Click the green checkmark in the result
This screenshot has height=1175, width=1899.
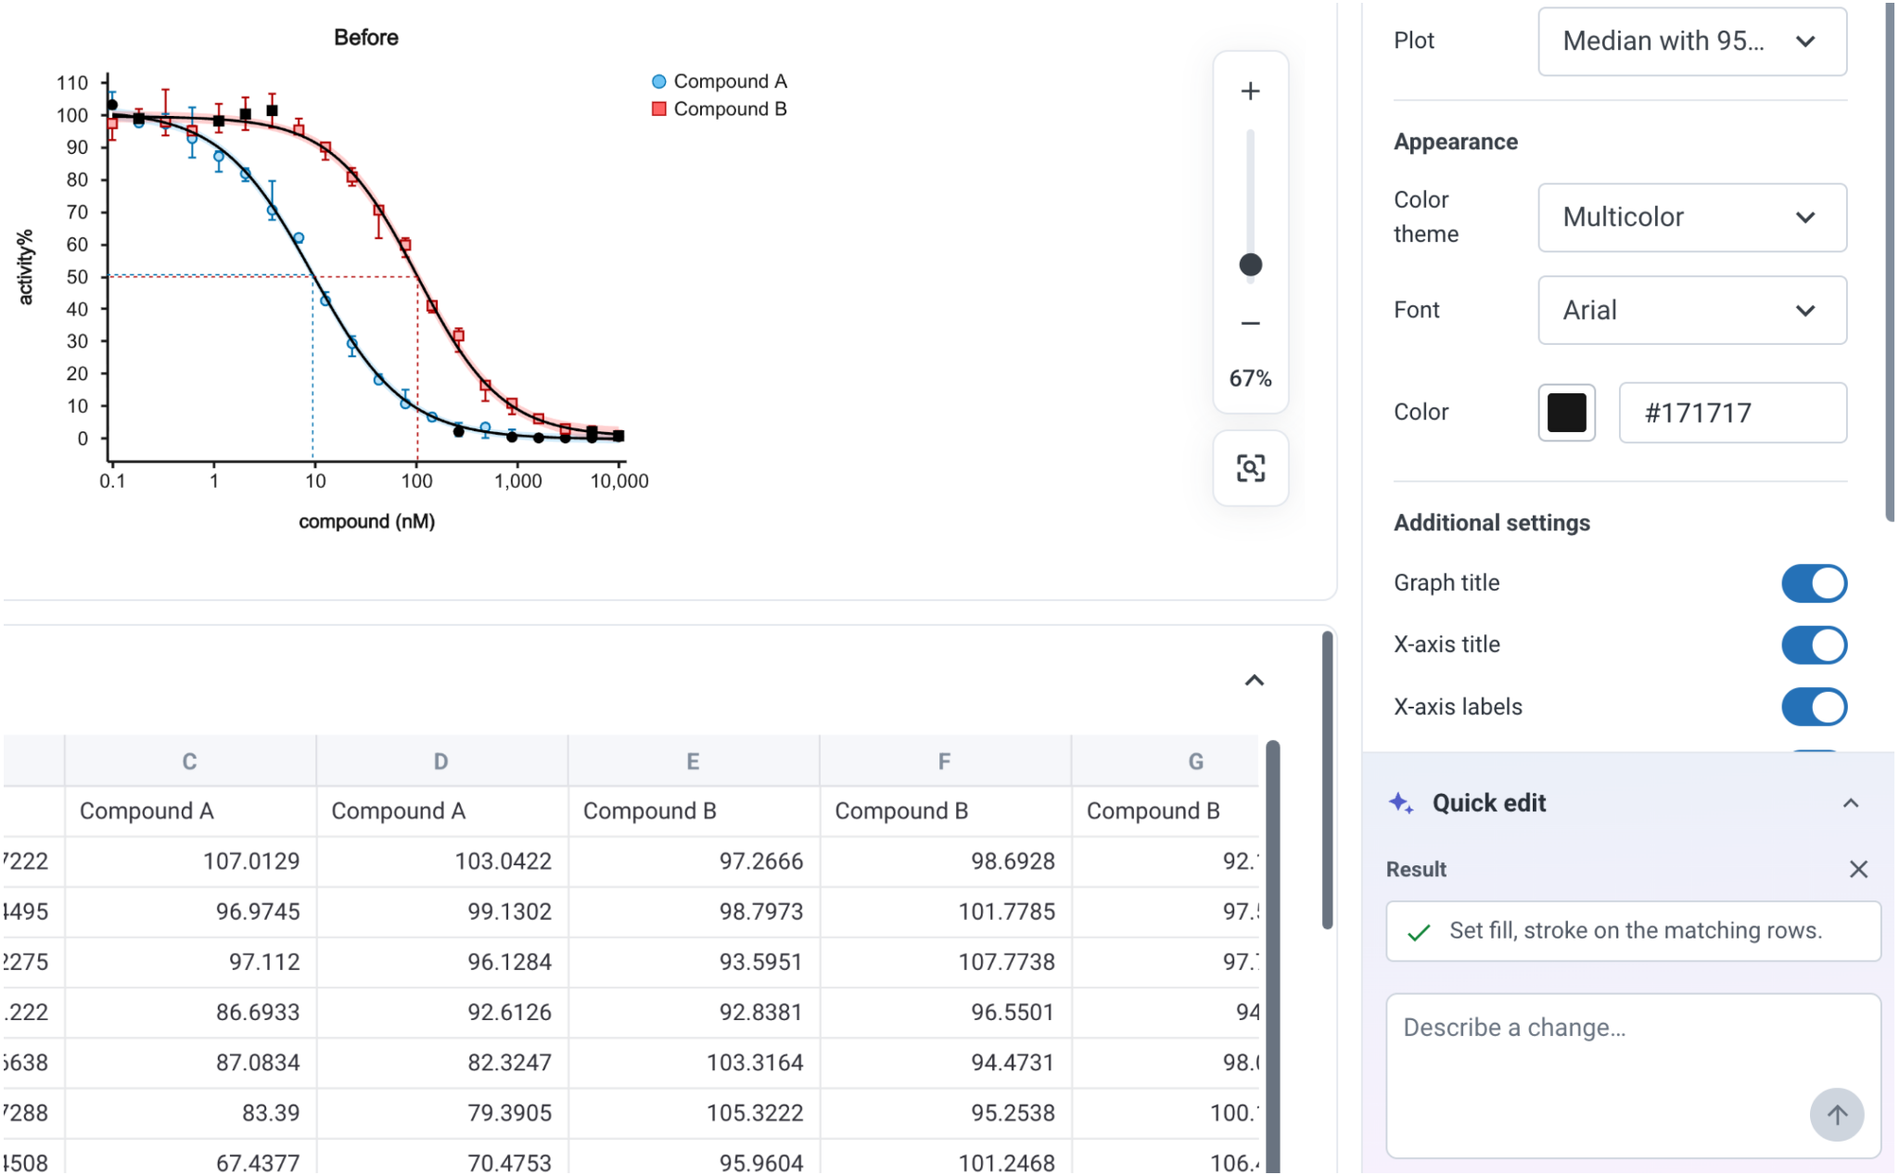[x=1419, y=932]
